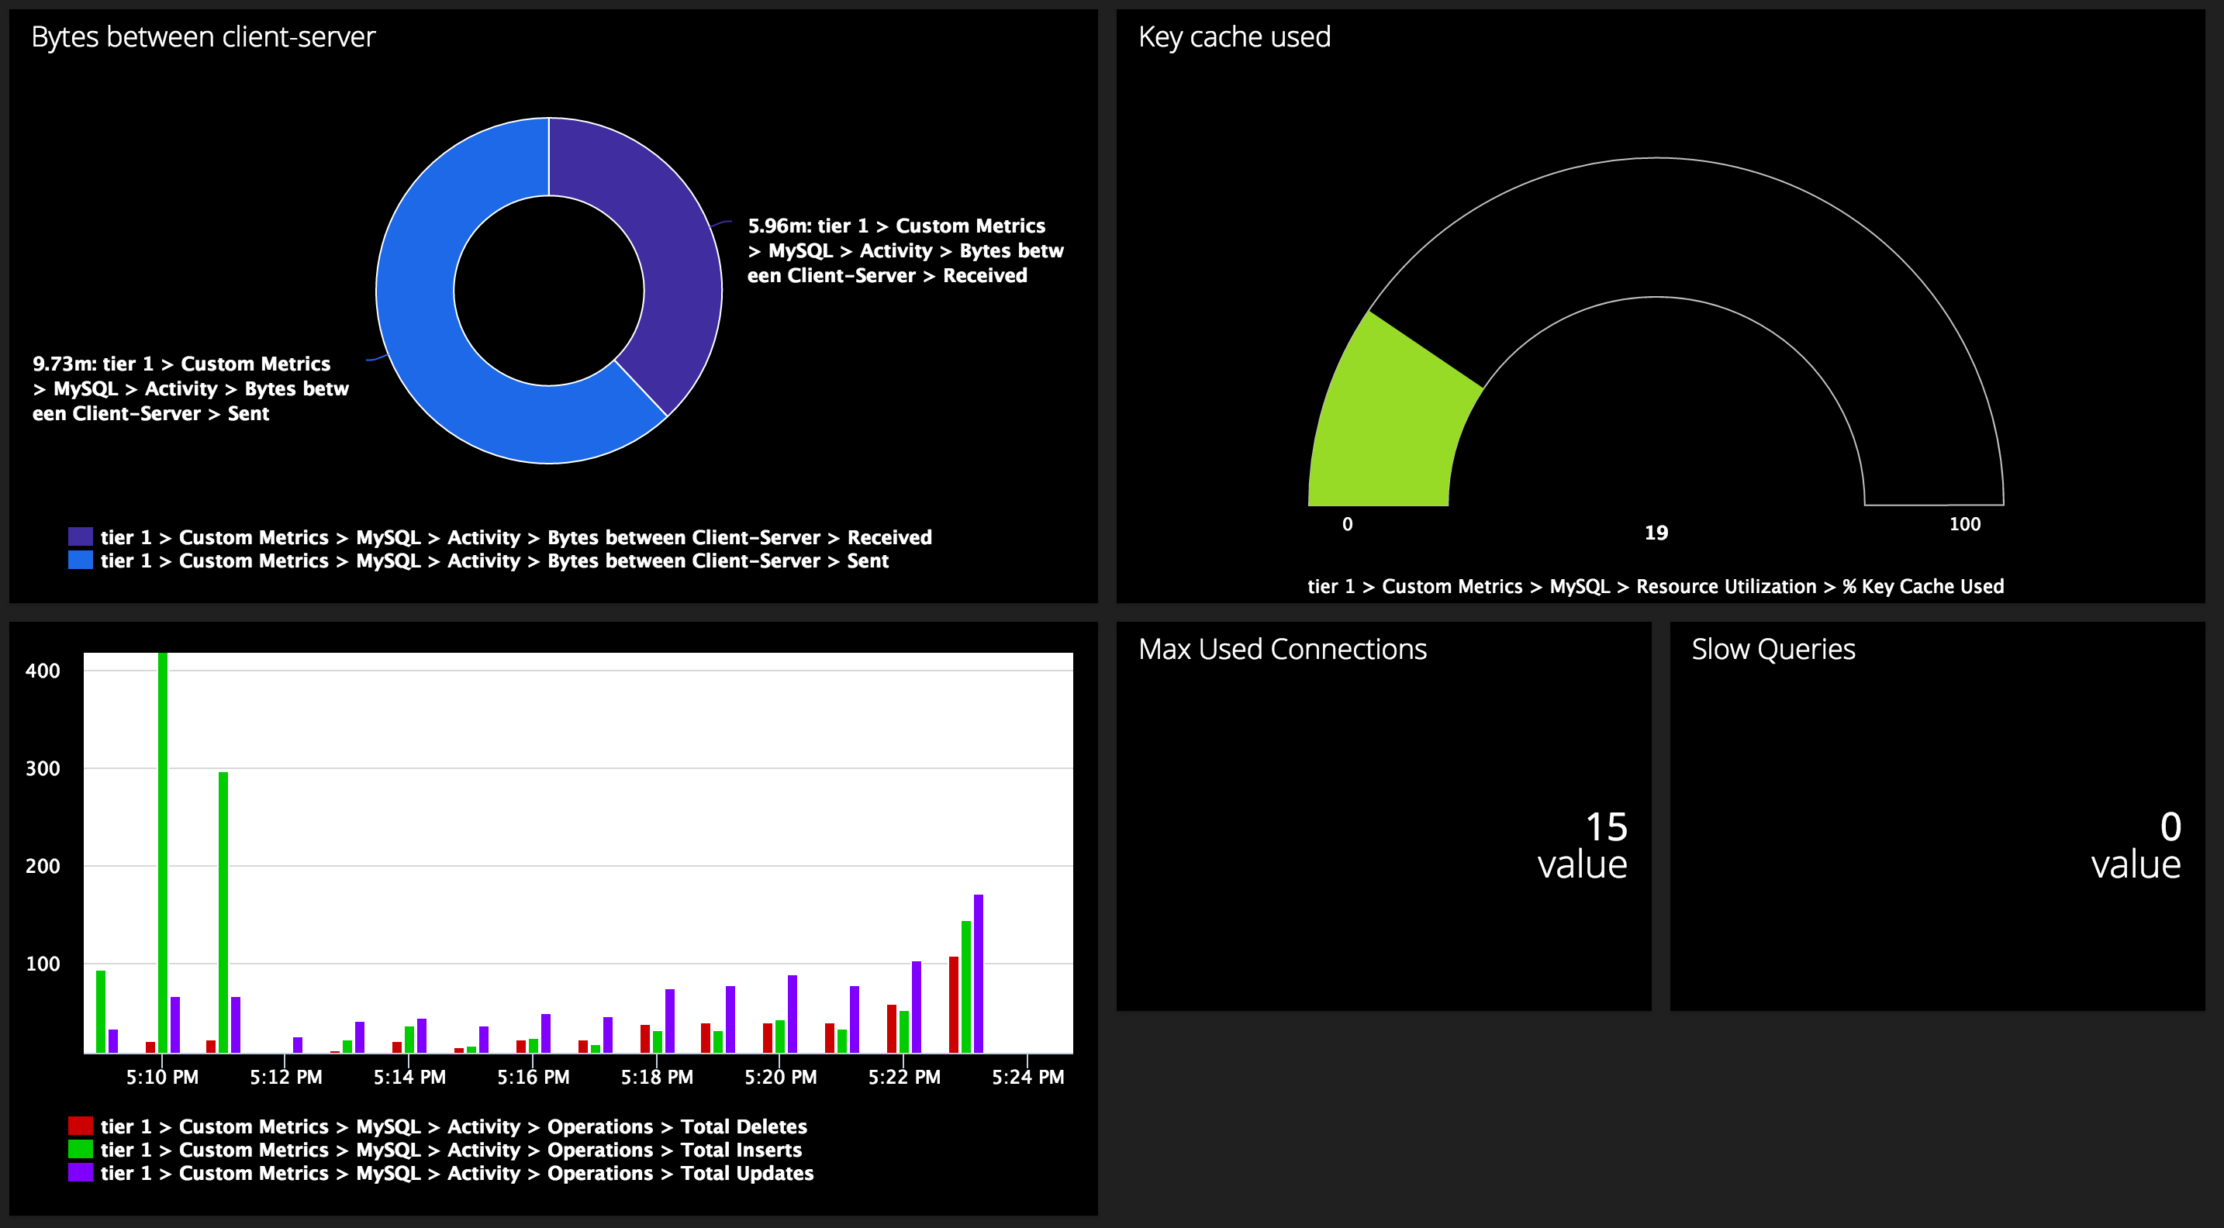Click the Slow Queries value 0

point(2170,826)
